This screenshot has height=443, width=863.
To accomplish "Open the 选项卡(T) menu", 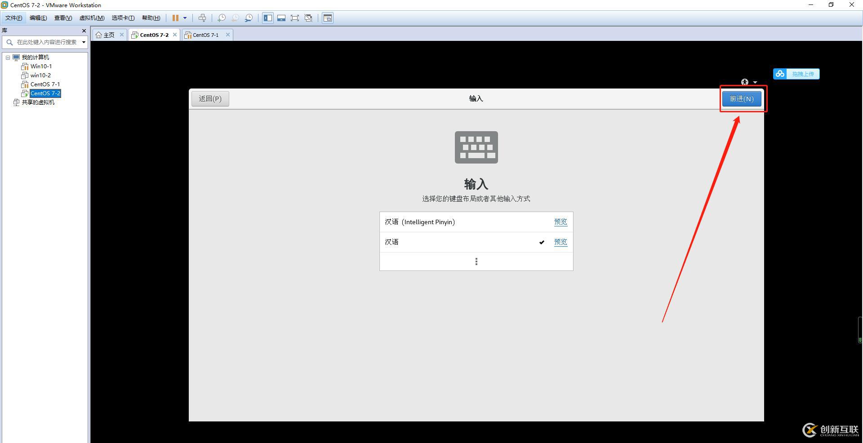I will click(123, 18).
